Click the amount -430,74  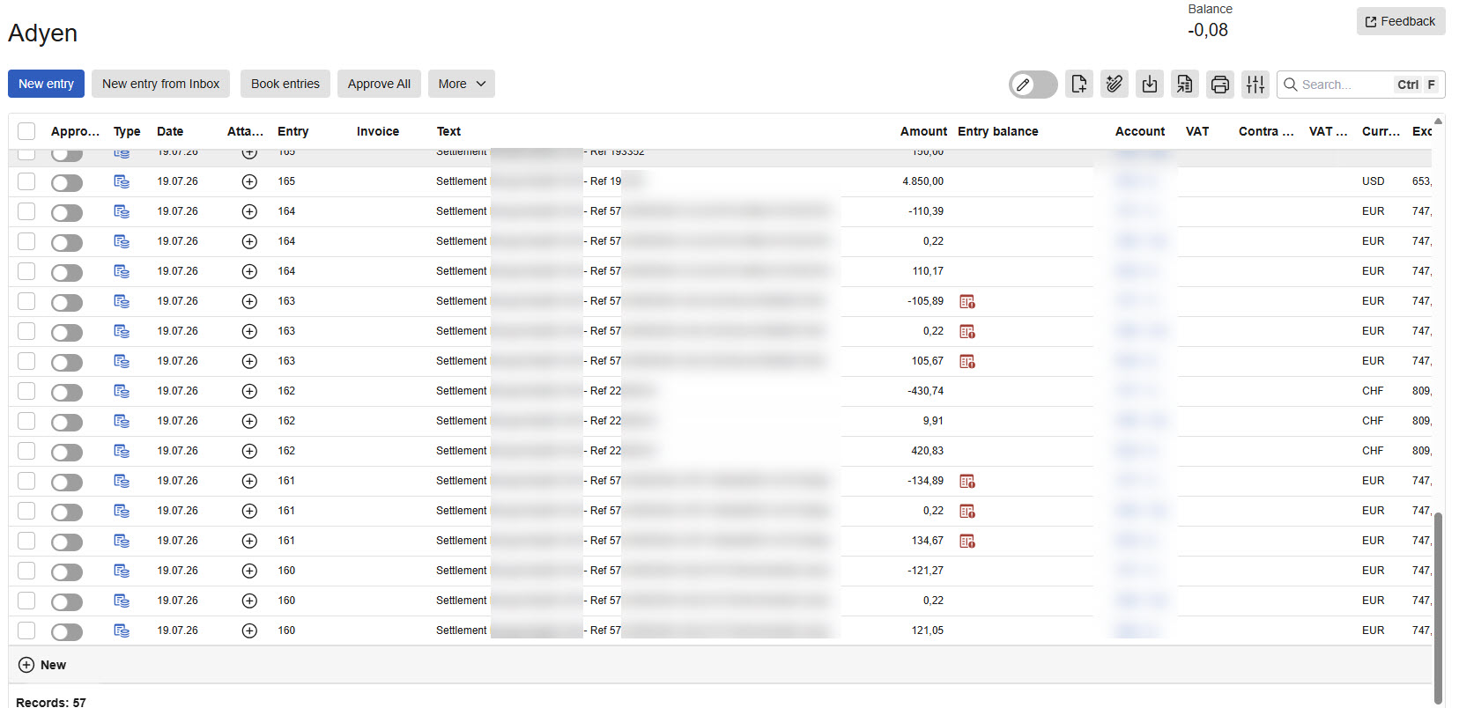pyautogui.click(x=925, y=391)
